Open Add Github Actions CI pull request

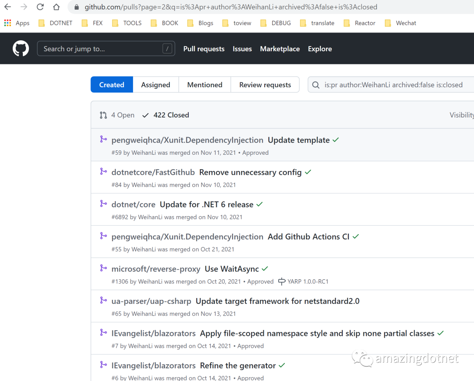pyautogui.click(x=309, y=237)
